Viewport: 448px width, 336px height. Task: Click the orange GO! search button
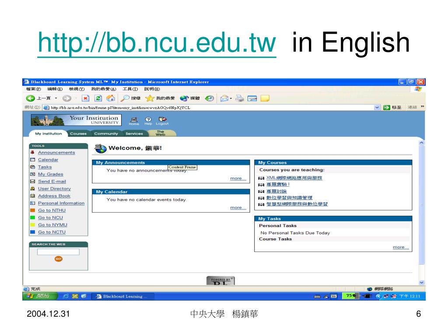point(59,259)
